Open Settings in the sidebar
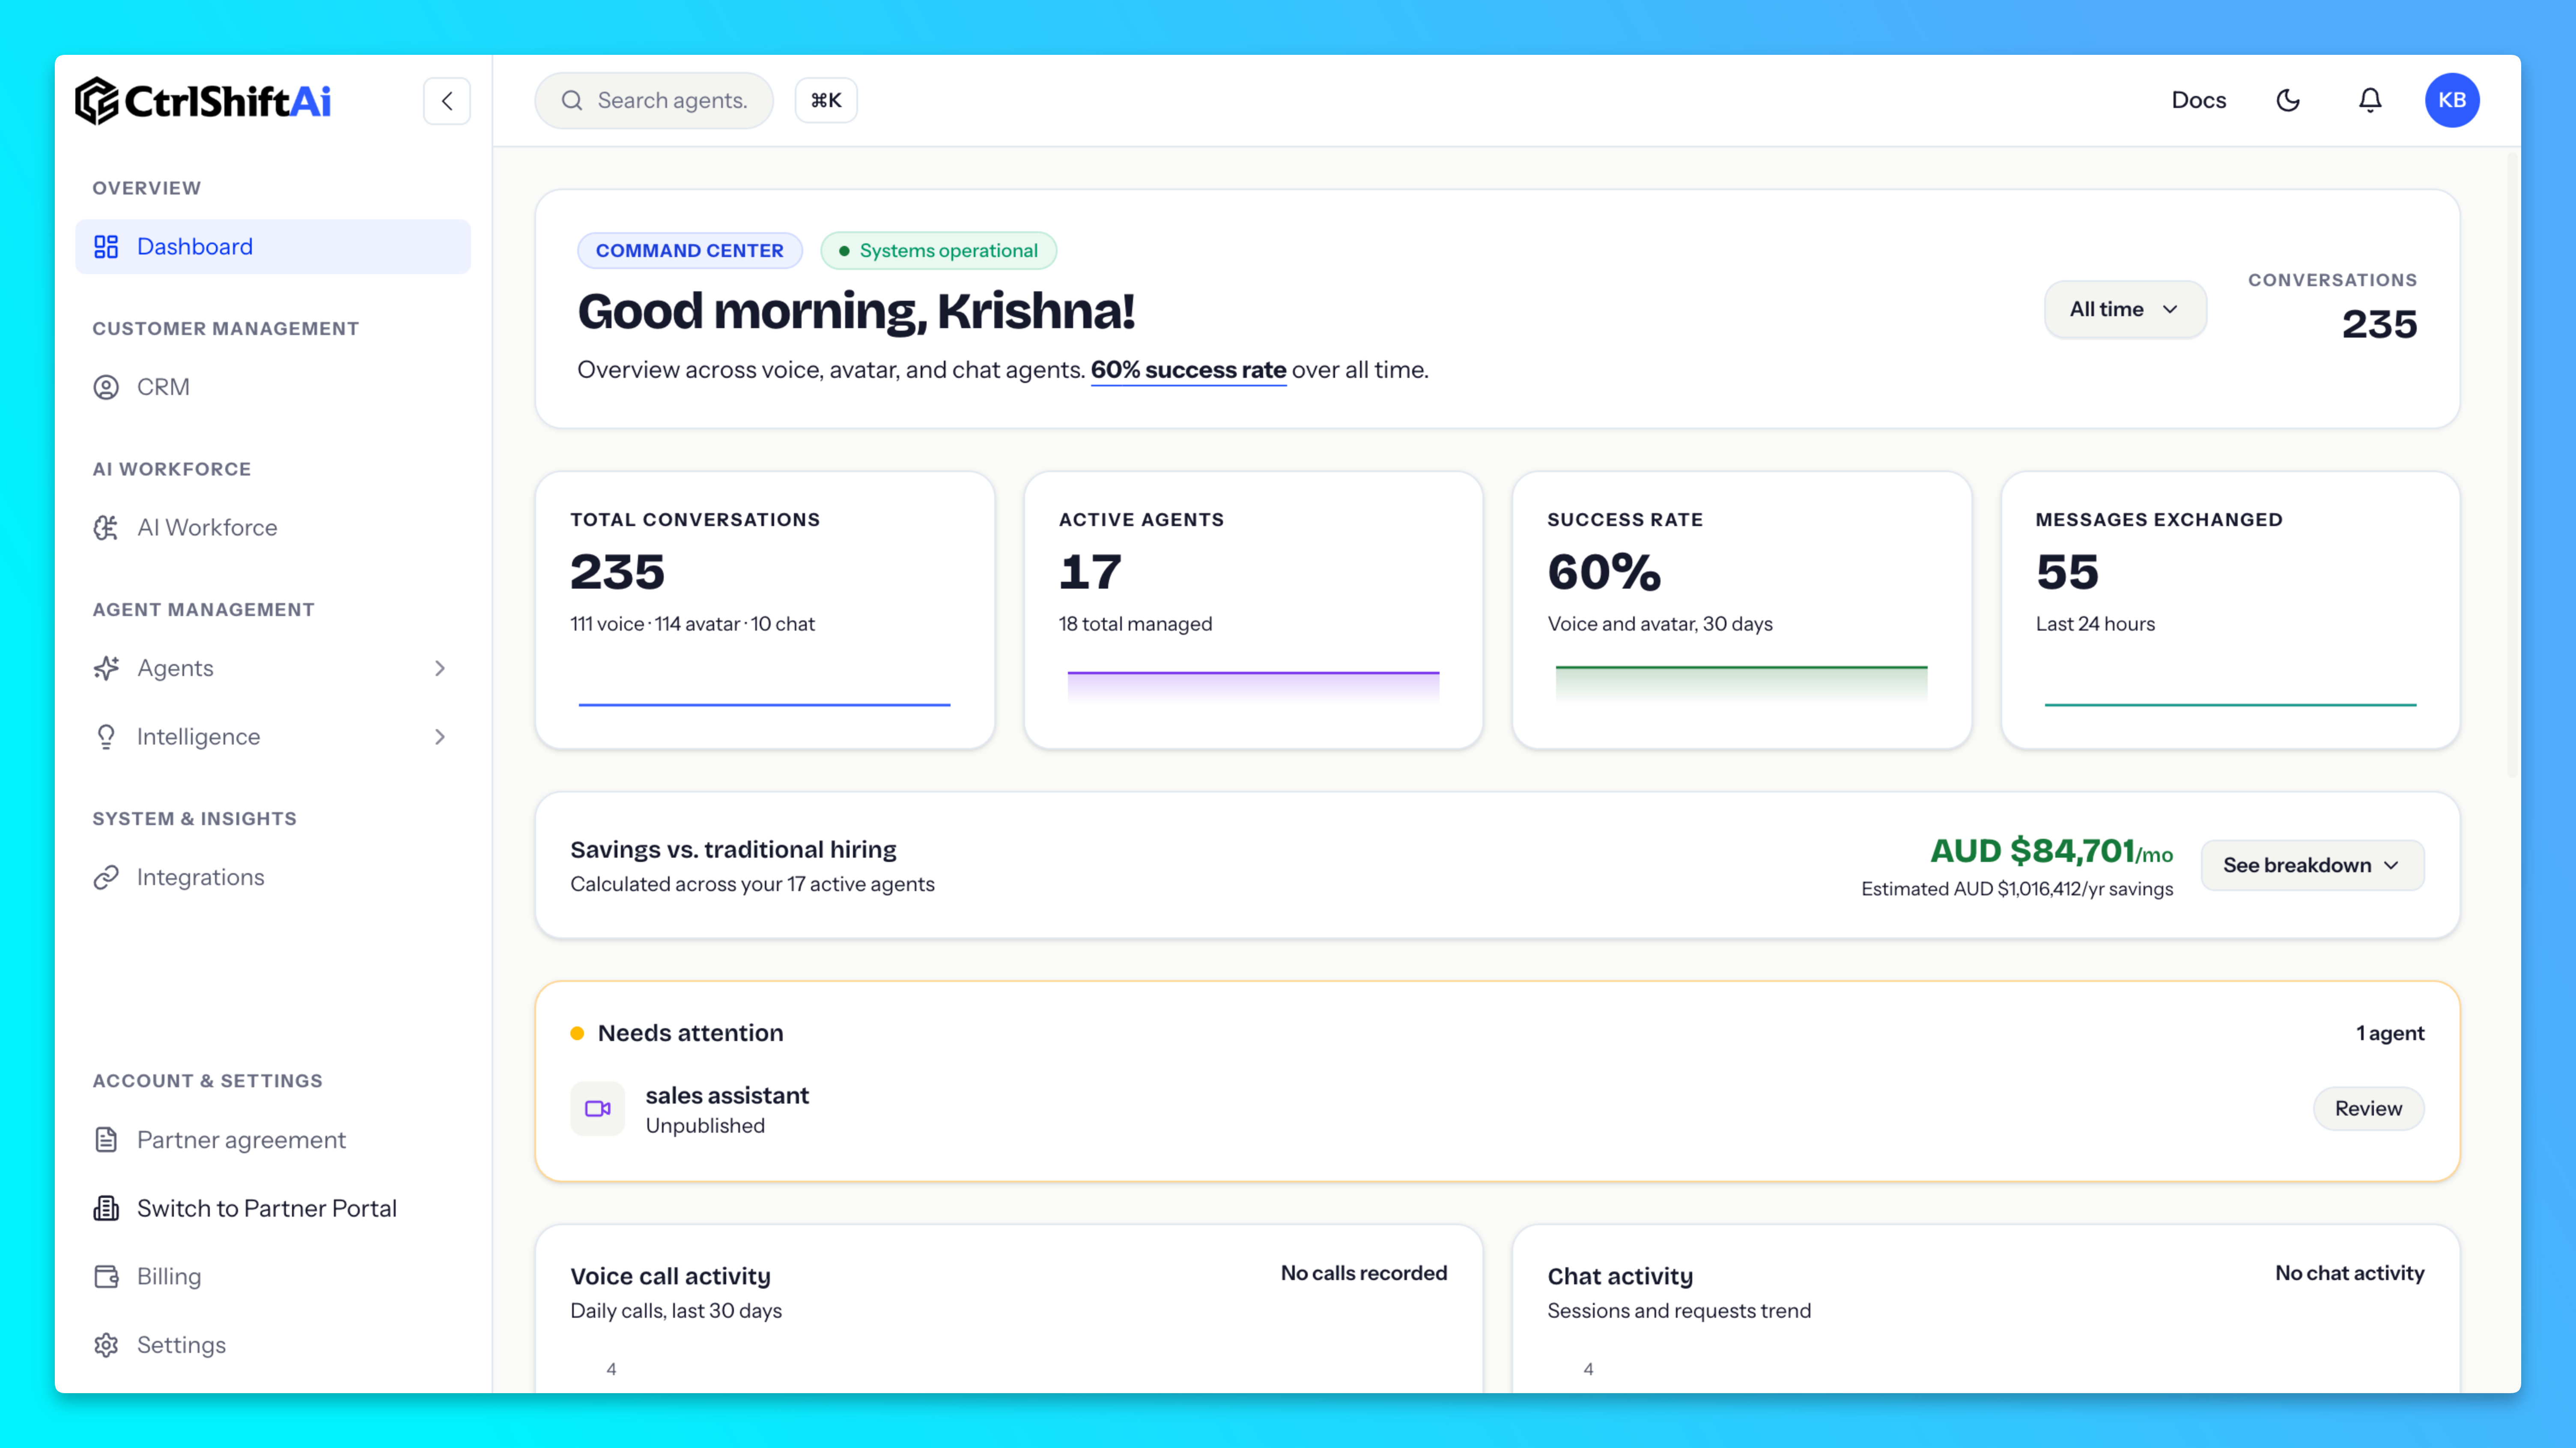The image size is (2576, 1448). click(273, 1345)
